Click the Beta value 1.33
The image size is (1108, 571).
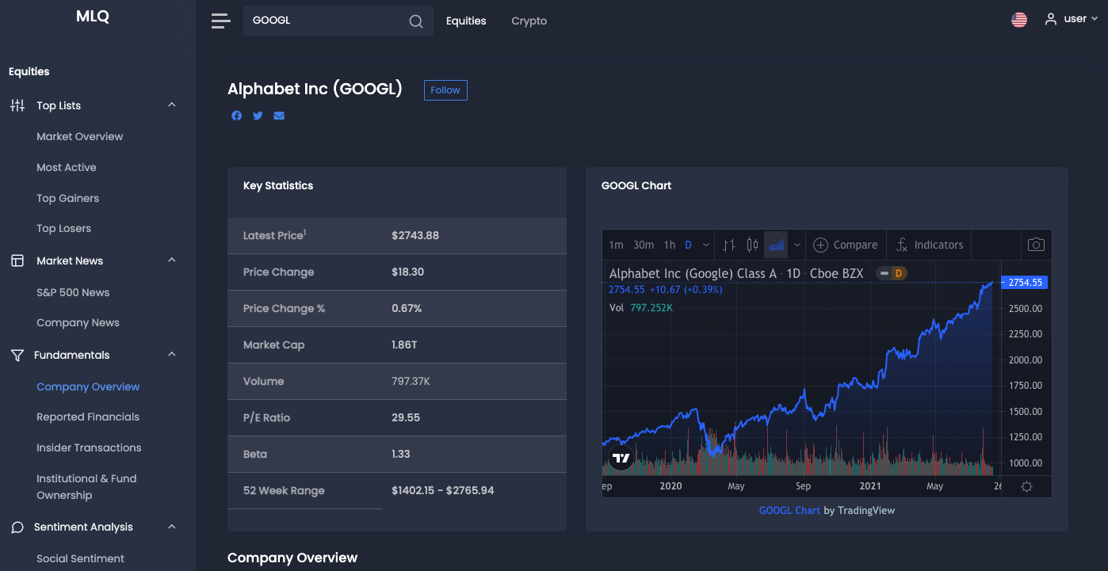click(401, 454)
